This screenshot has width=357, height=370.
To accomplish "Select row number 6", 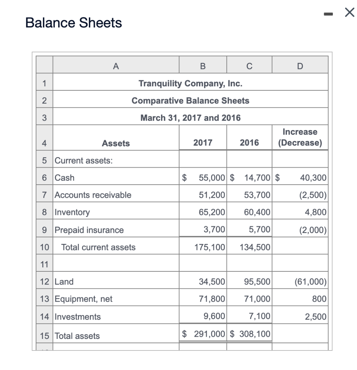I will coord(44,177).
